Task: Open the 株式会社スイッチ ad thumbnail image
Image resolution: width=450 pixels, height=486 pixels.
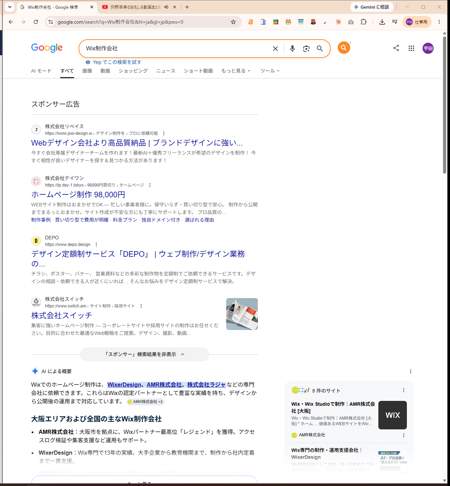Action: pos(242,314)
